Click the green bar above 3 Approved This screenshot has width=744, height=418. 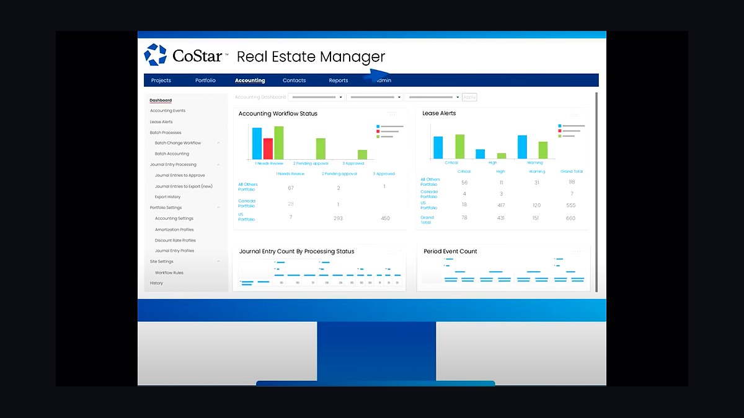point(363,155)
